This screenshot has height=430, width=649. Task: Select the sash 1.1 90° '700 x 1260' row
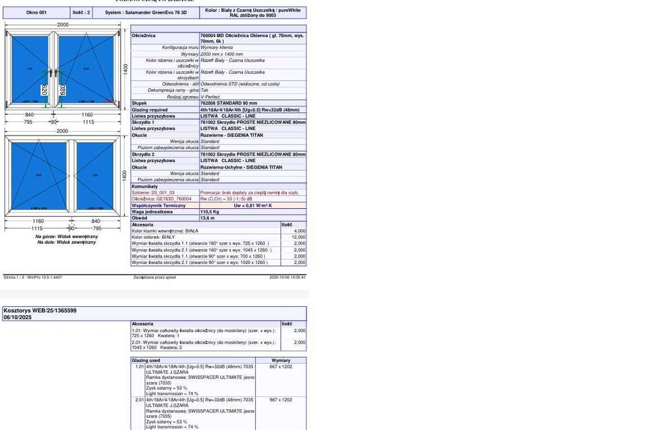[x=206, y=256]
